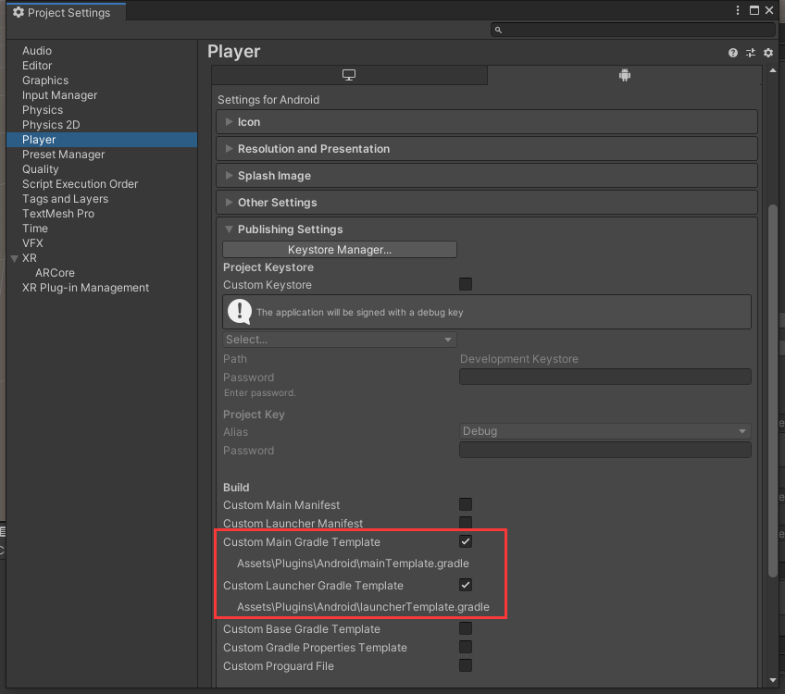Uncheck Custom Launcher Gradle Template
Viewport: 785px width, 694px height.
[x=466, y=585]
